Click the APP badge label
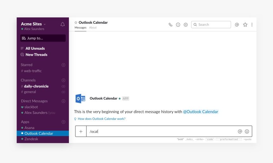The width and height of the screenshot is (273, 163). pos(125,98)
